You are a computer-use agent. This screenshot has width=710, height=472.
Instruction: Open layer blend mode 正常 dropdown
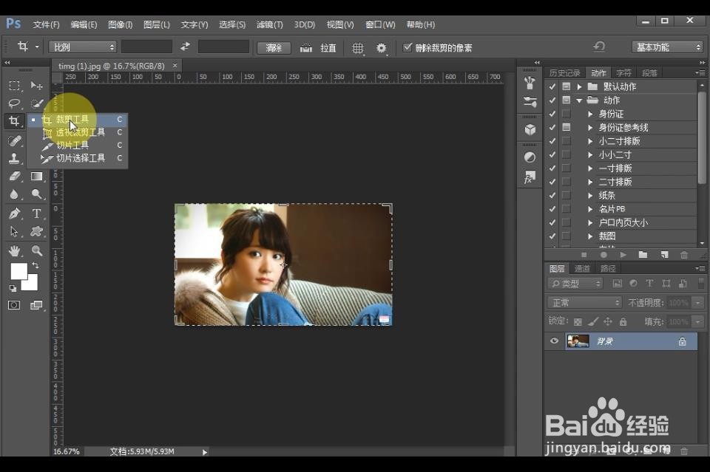point(584,302)
